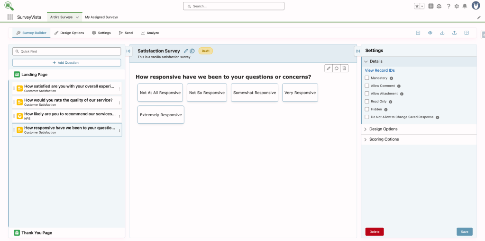
Task: Check Do Not Allow to Change Saved Response
Action: coord(367,117)
